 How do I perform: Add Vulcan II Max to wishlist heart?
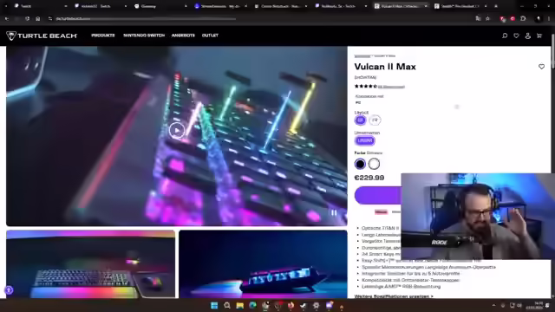(x=541, y=67)
